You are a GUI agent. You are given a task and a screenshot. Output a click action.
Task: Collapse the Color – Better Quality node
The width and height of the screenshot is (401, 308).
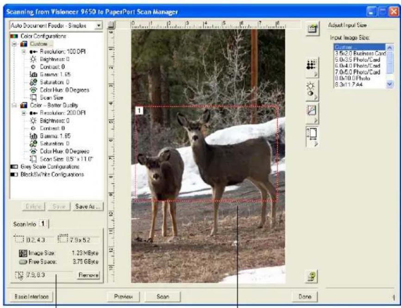pyautogui.click(x=14, y=105)
